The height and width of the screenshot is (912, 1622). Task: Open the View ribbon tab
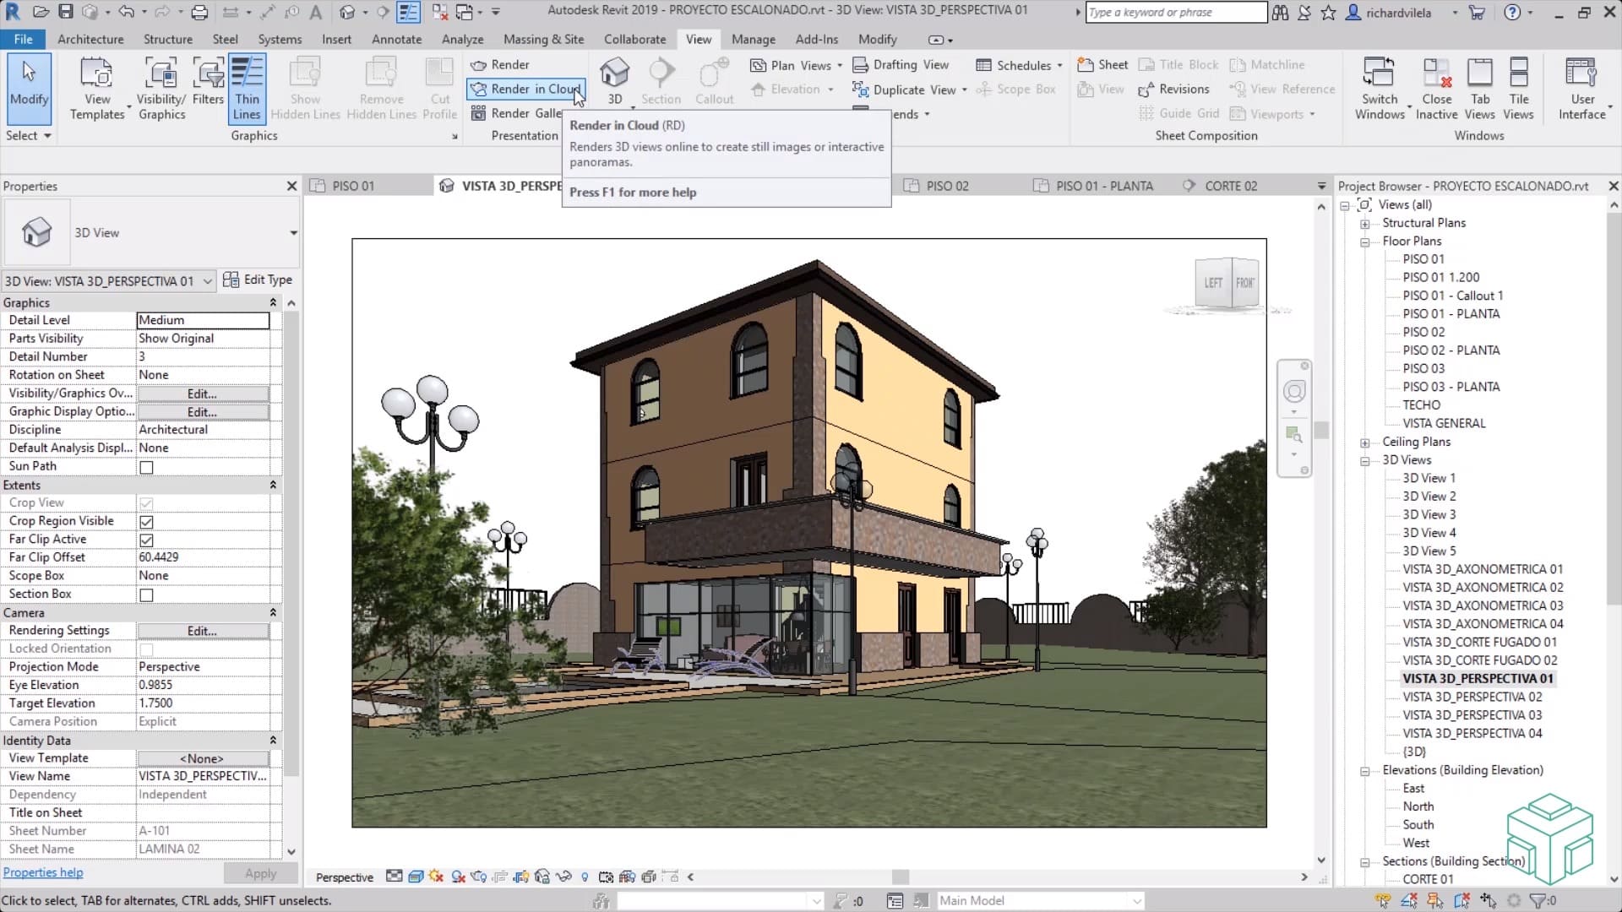point(699,39)
